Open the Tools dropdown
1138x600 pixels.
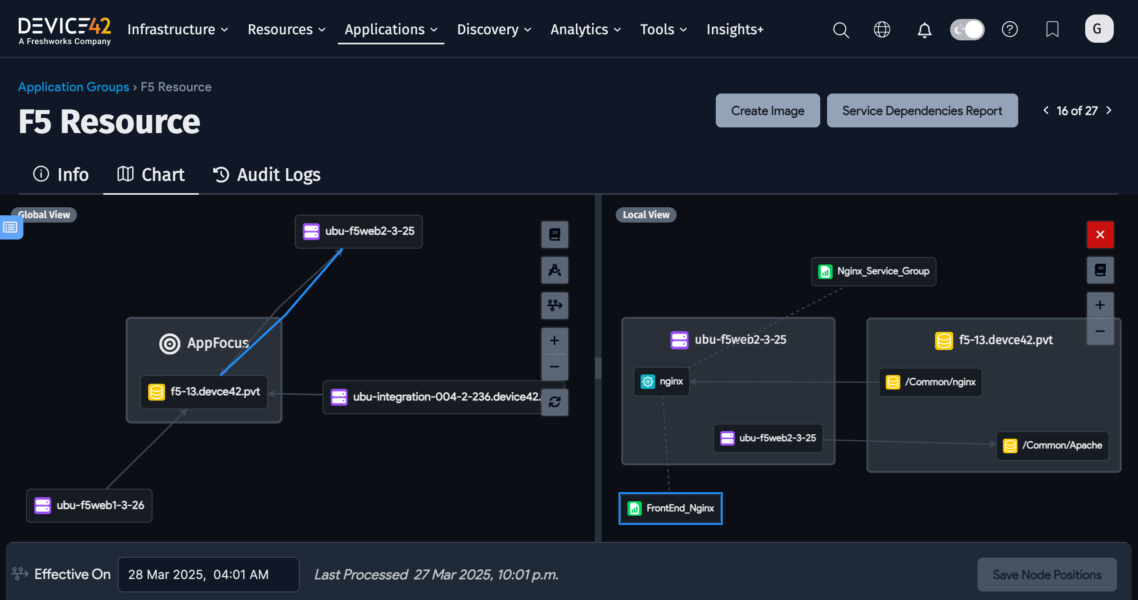663,29
